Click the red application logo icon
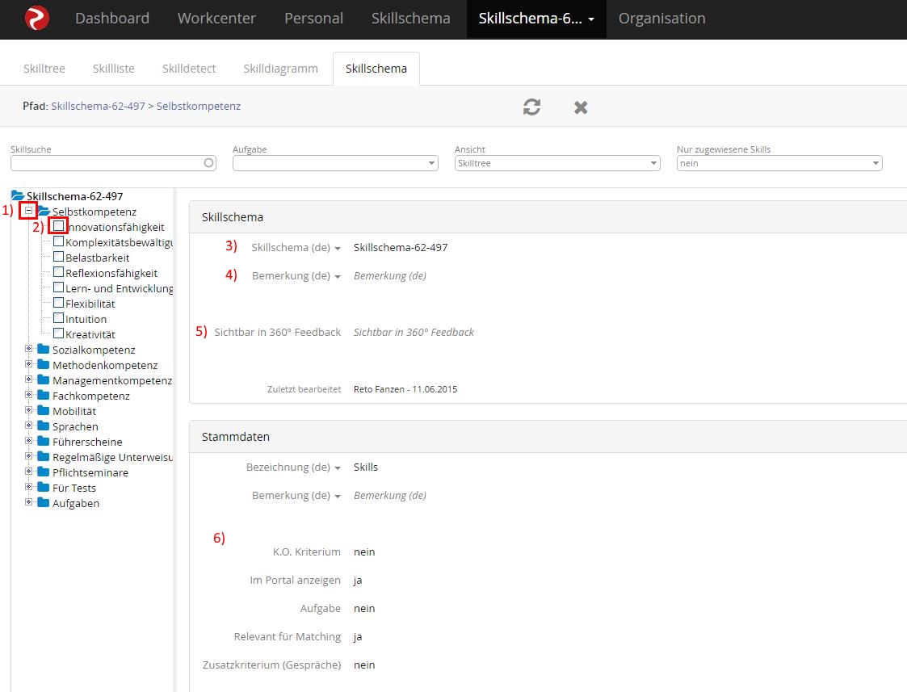 36,18
